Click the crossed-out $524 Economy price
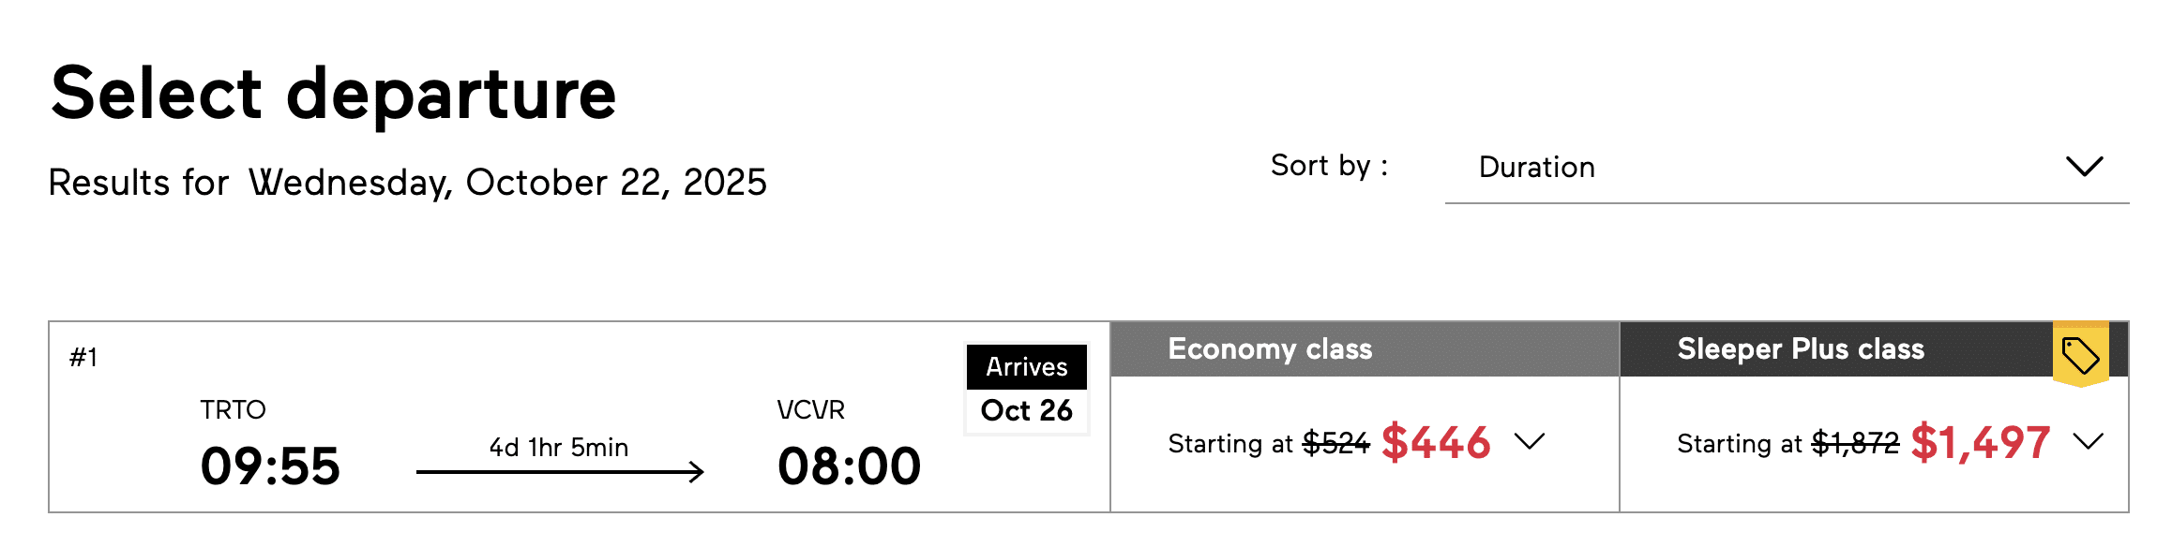This screenshot has width=2157, height=547. [1335, 443]
